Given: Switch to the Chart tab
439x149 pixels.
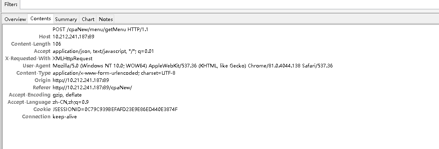Looking at the screenshot, I should (88, 19).
